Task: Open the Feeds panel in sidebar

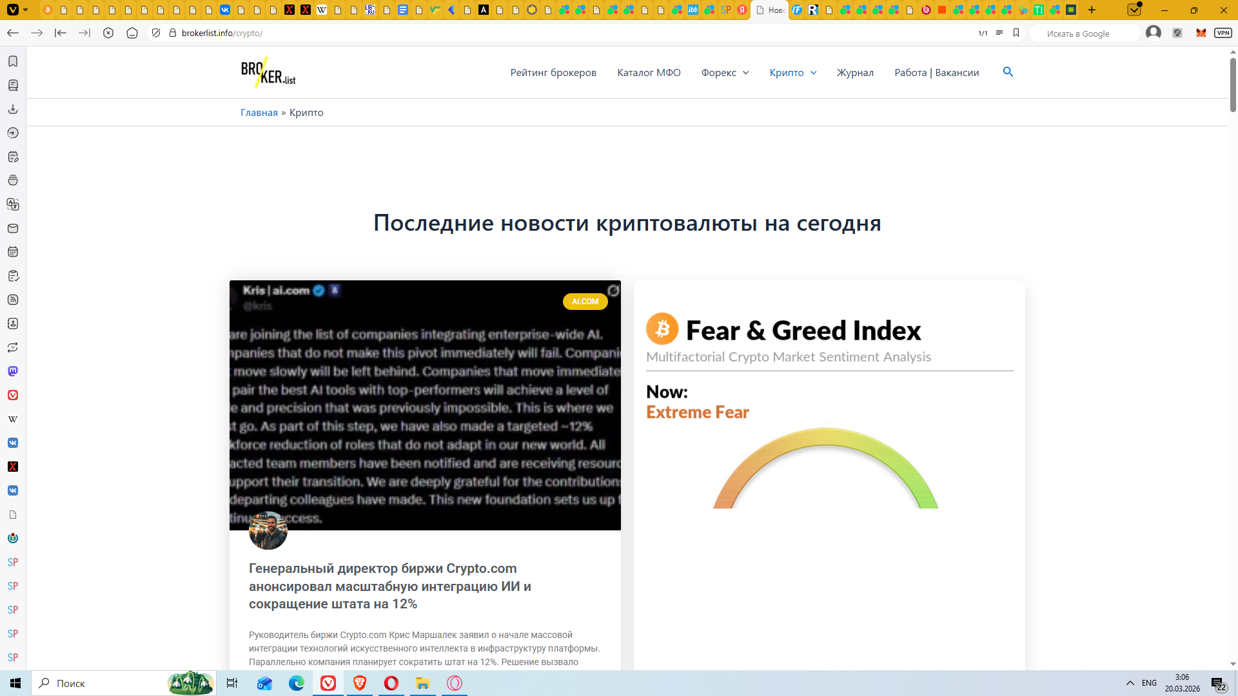Action: tap(13, 300)
